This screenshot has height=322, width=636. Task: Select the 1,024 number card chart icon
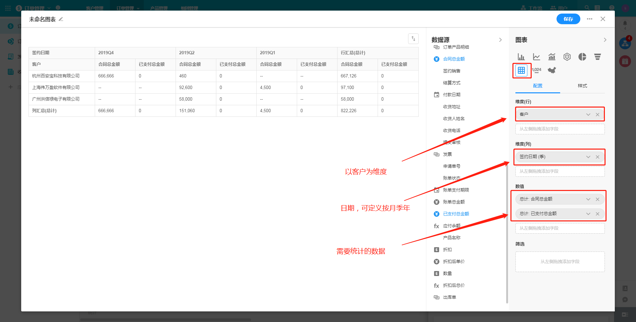[536, 70]
